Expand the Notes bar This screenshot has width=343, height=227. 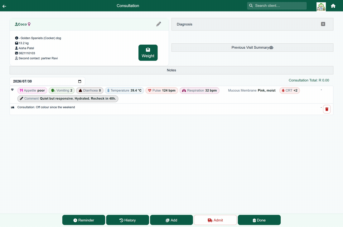(171, 70)
